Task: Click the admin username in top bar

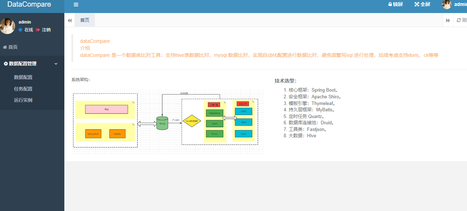Action: (x=460, y=5)
